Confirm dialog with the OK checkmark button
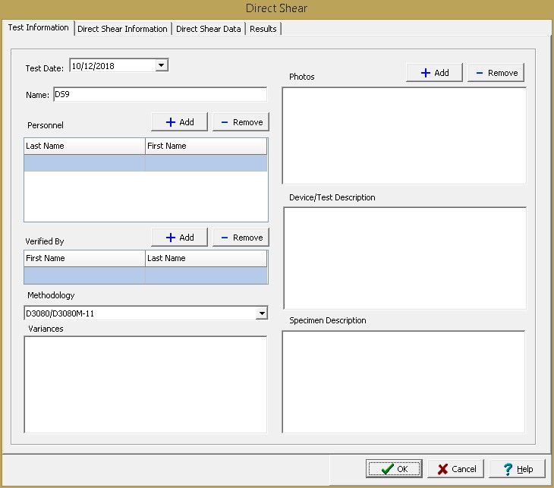The image size is (554, 488). 394,469
